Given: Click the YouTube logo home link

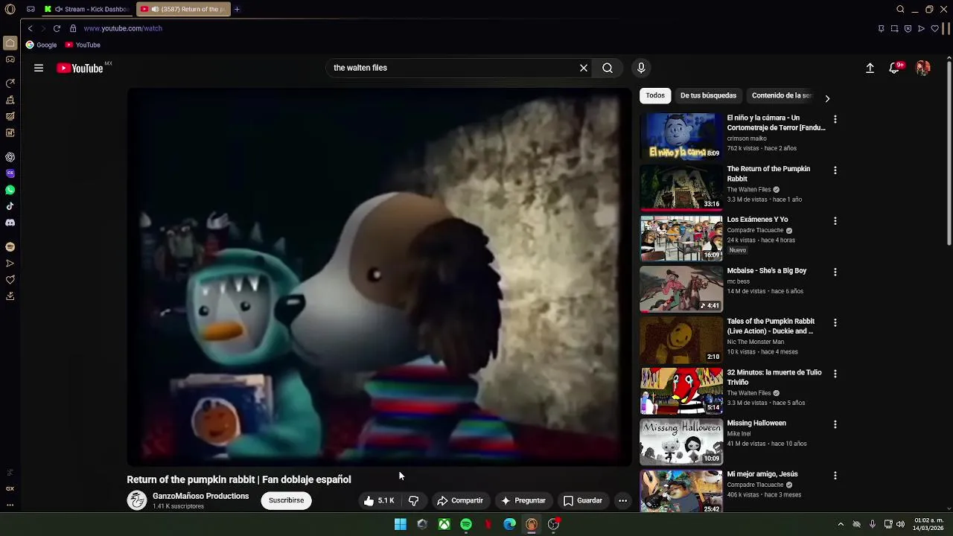Looking at the screenshot, I should click(x=80, y=68).
